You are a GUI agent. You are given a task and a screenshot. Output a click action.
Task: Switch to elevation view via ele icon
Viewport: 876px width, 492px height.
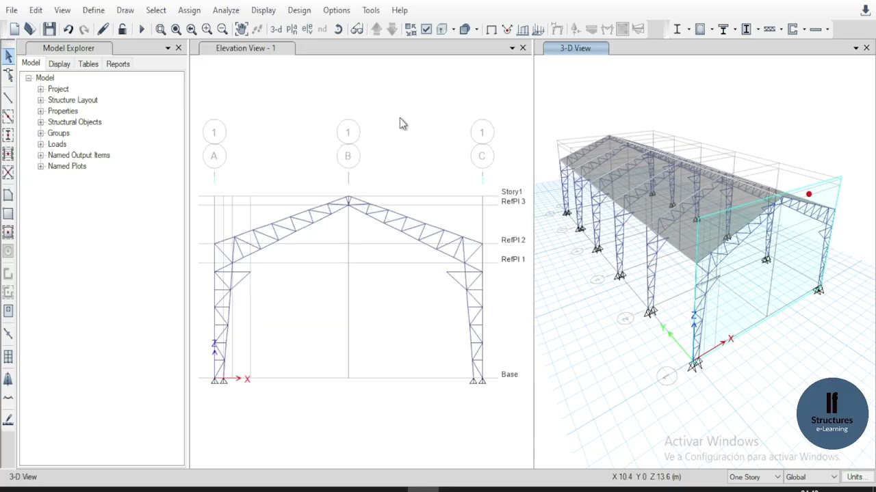pos(307,29)
